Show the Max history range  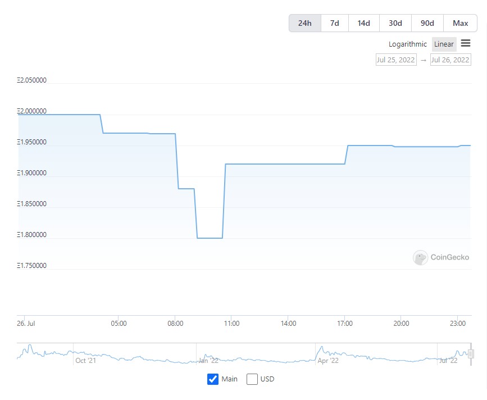click(460, 23)
